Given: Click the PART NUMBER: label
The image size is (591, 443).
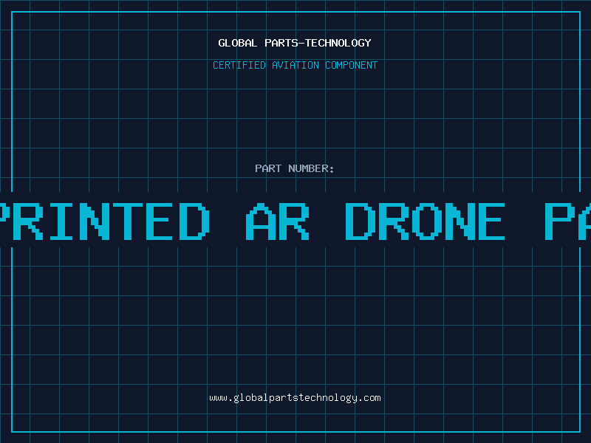Looking at the screenshot, I should tap(295, 168).
